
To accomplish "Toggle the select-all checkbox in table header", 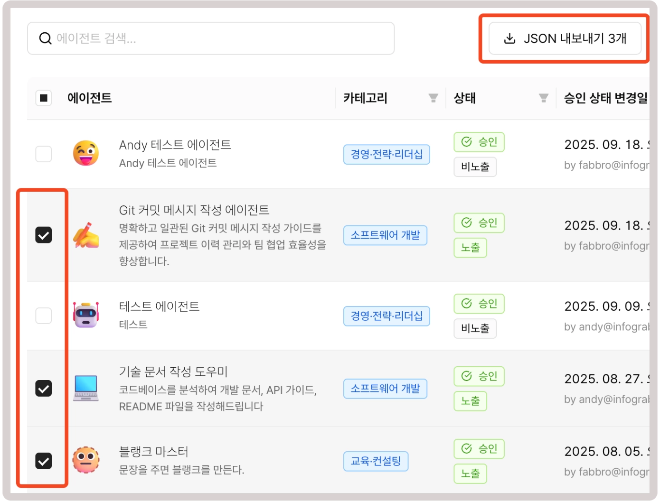I will coord(44,98).
